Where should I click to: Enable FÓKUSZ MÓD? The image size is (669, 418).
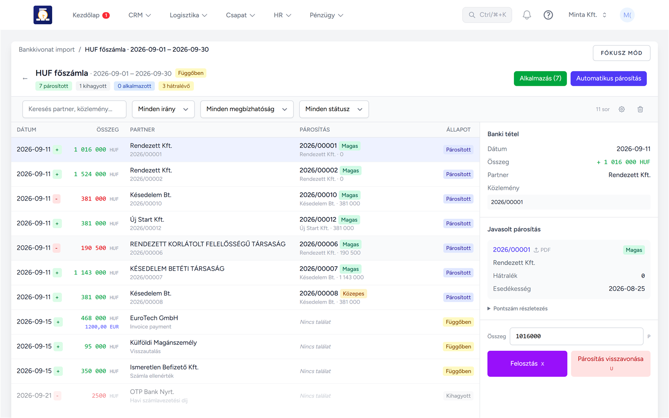621,53
